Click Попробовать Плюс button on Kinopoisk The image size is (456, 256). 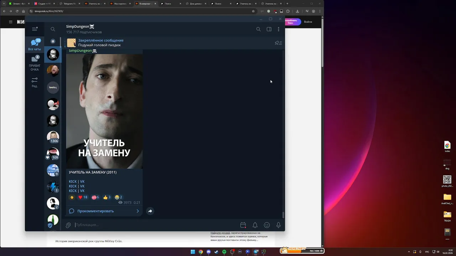[x=293, y=22]
